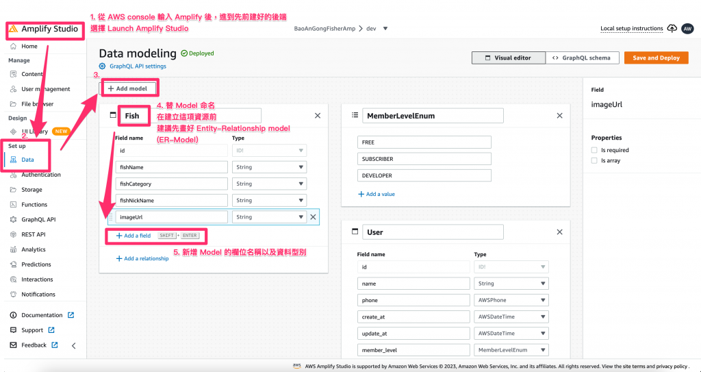Click the GraphQL API settings gear icon
The width and height of the screenshot is (701, 372).
point(103,66)
